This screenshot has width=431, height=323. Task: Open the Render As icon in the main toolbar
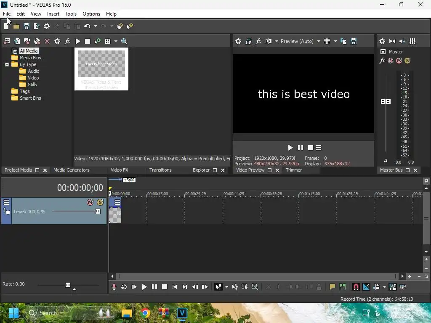[37, 26]
